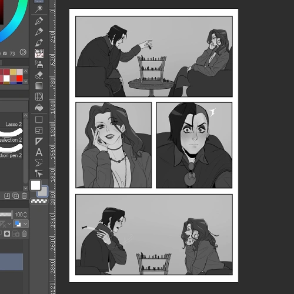Select the Pen tool

[39, 21]
